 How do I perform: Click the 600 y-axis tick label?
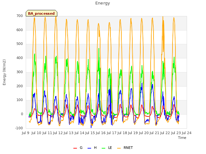click(x=20, y=30)
